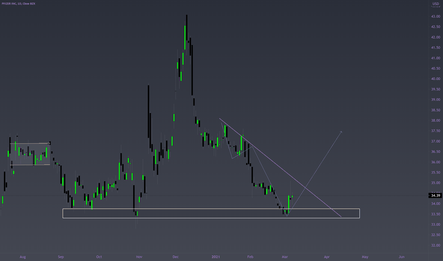Click the 41.50 price axis label
Image resolution: width=443 pixels, height=261 pixels.
435,47
